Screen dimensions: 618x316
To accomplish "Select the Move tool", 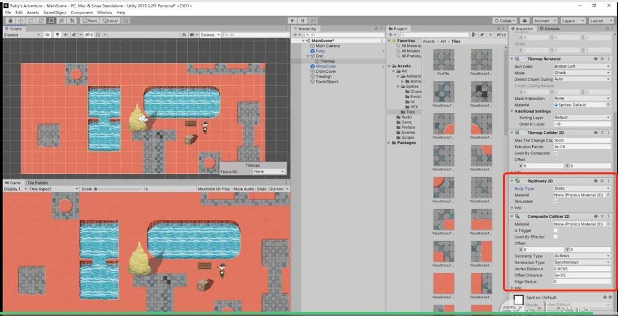I will 20,20.
